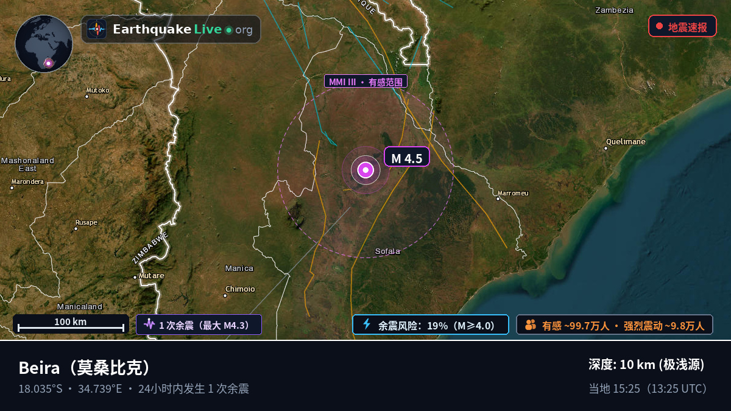
Task: Click the Mutare city label
Action: [x=151, y=276]
